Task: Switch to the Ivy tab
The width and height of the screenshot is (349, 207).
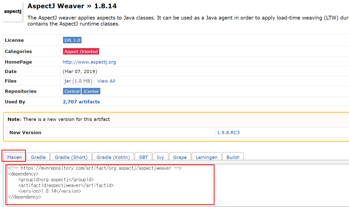Action: pyautogui.click(x=160, y=157)
